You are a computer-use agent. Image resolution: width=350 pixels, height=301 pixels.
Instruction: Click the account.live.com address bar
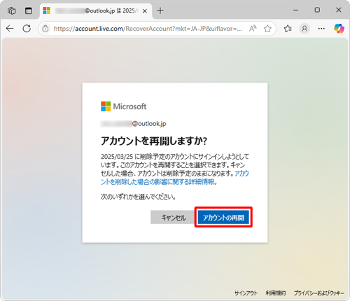click(148, 29)
